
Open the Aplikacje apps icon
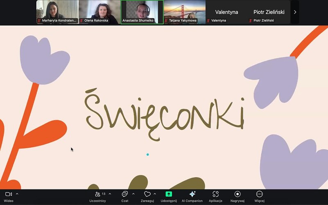click(x=215, y=194)
